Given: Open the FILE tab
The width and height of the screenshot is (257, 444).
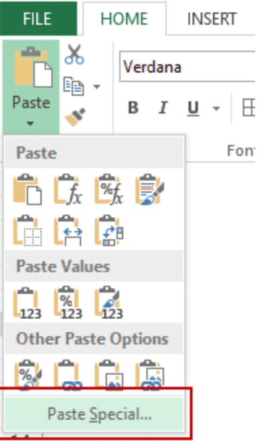Looking at the screenshot, I should point(38,18).
